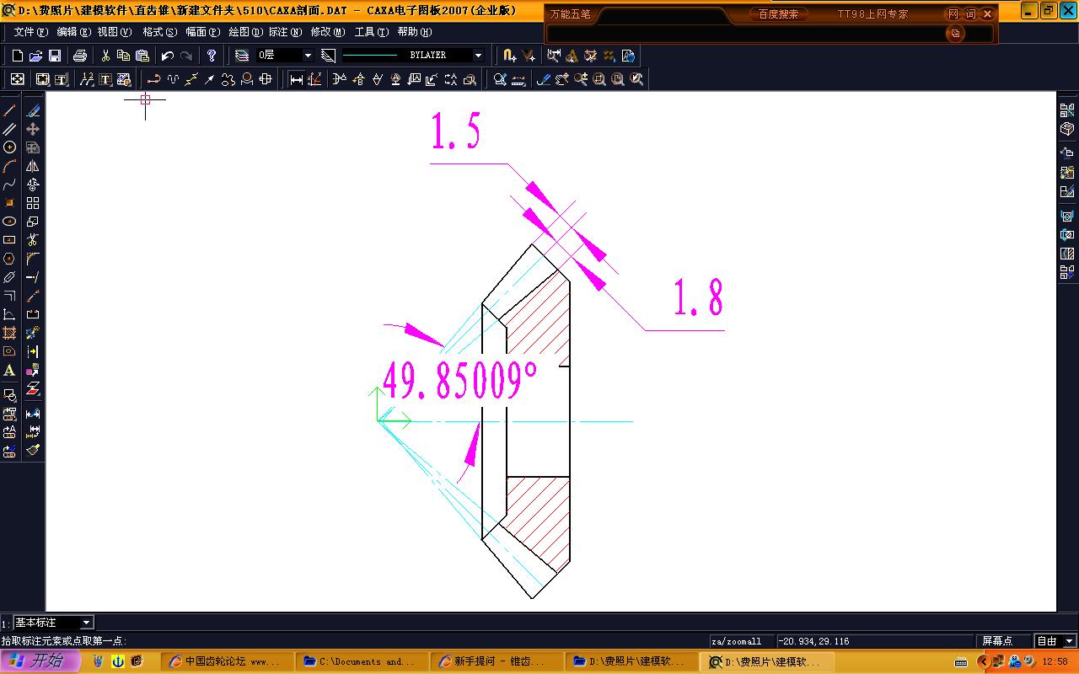Click the Copy icon in top toolbar
The height and width of the screenshot is (674, 1079).
coord(124,56)
